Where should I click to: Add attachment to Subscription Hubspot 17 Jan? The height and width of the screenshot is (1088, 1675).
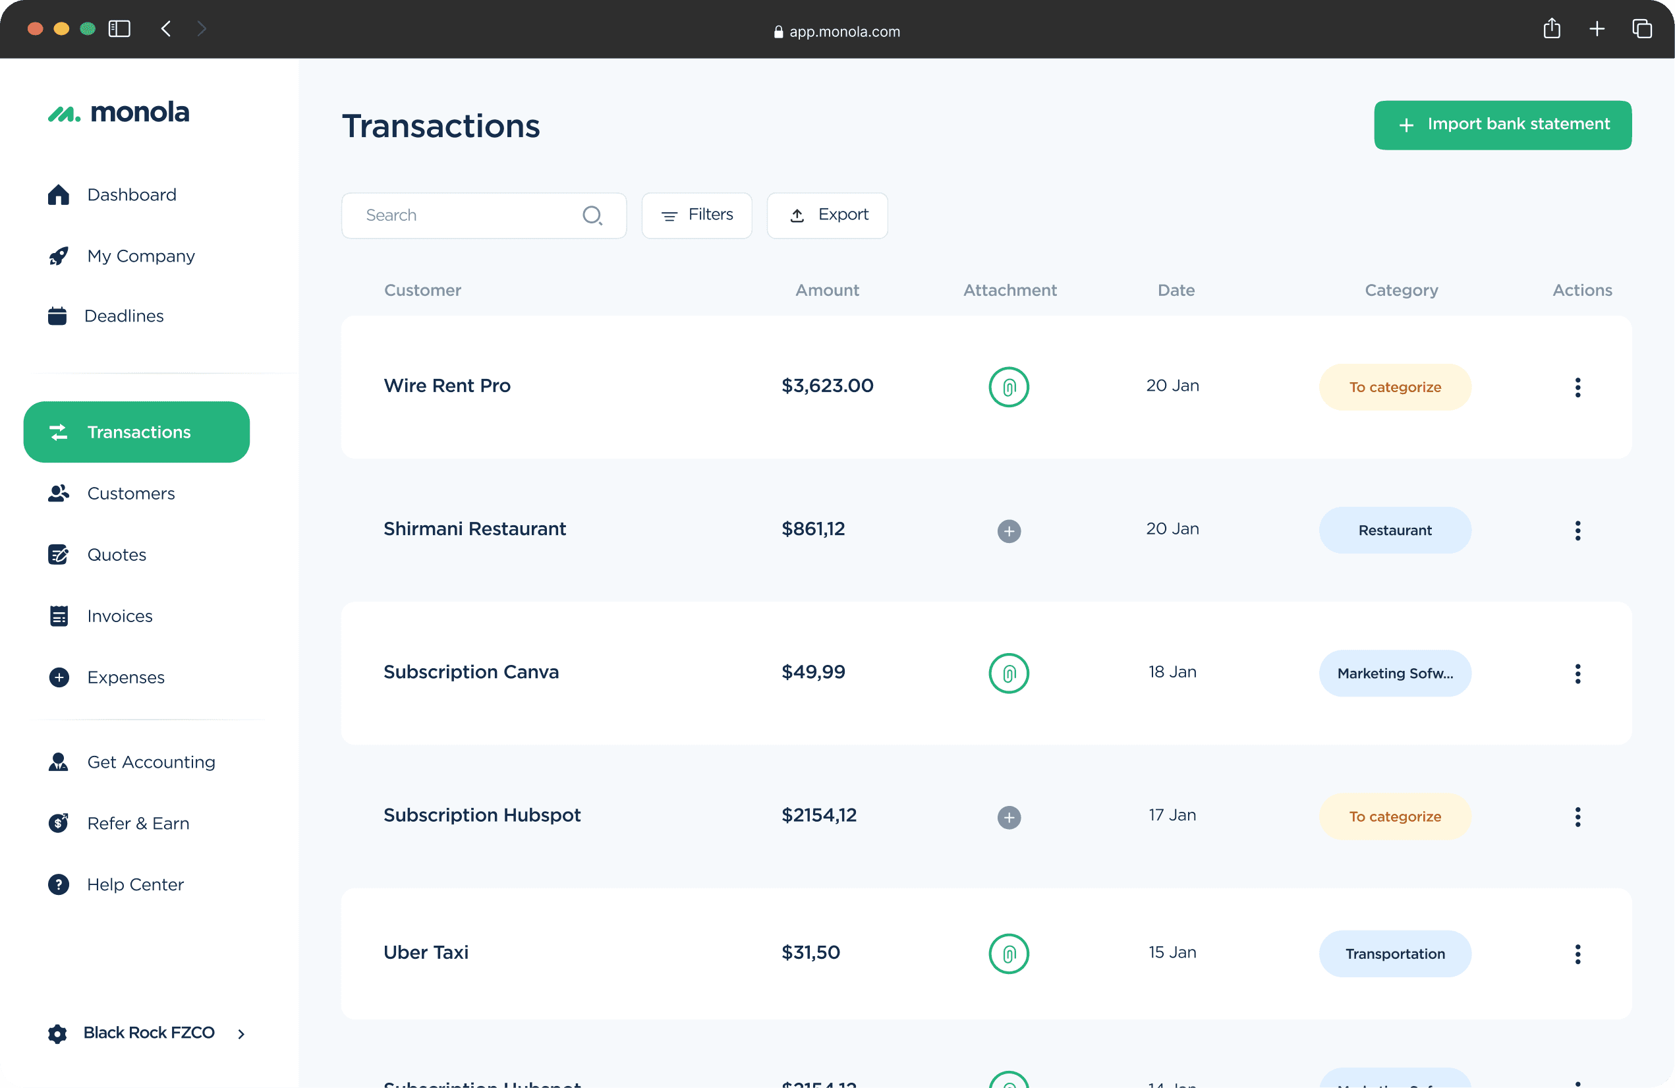1009,817
